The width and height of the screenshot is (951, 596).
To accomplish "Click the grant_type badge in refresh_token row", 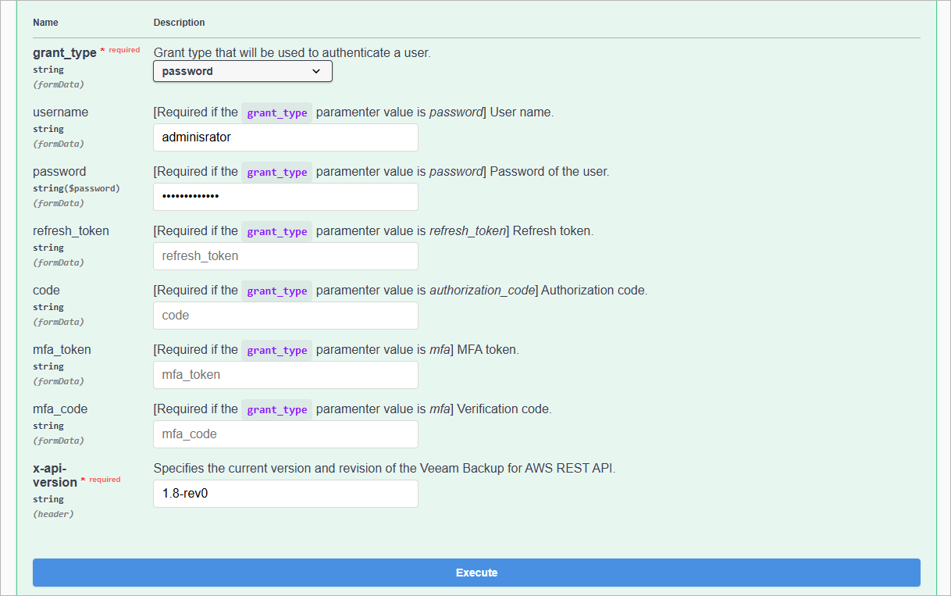I will tap(276, 231).
